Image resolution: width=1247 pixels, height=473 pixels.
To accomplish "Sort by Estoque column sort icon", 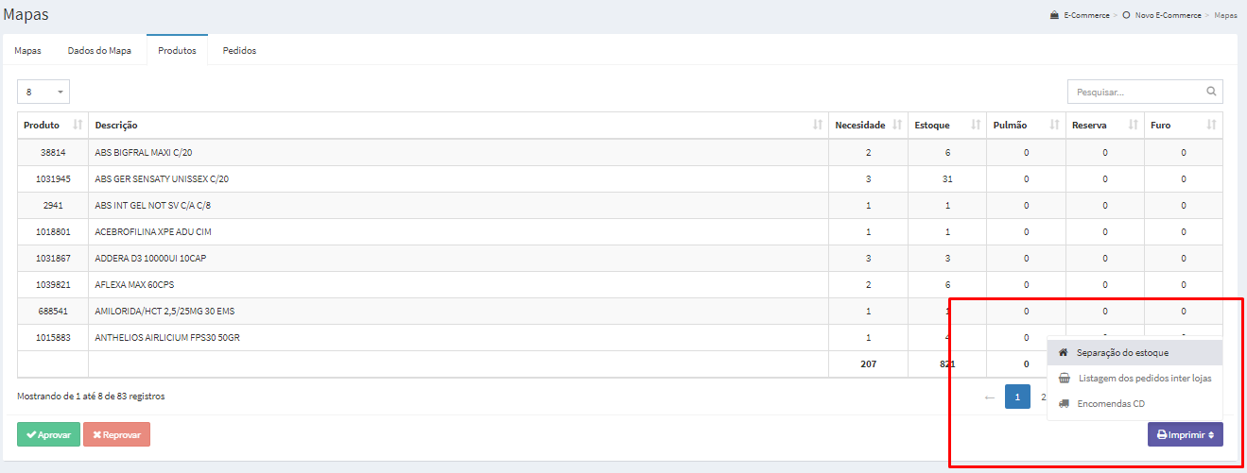I will 976,125.
